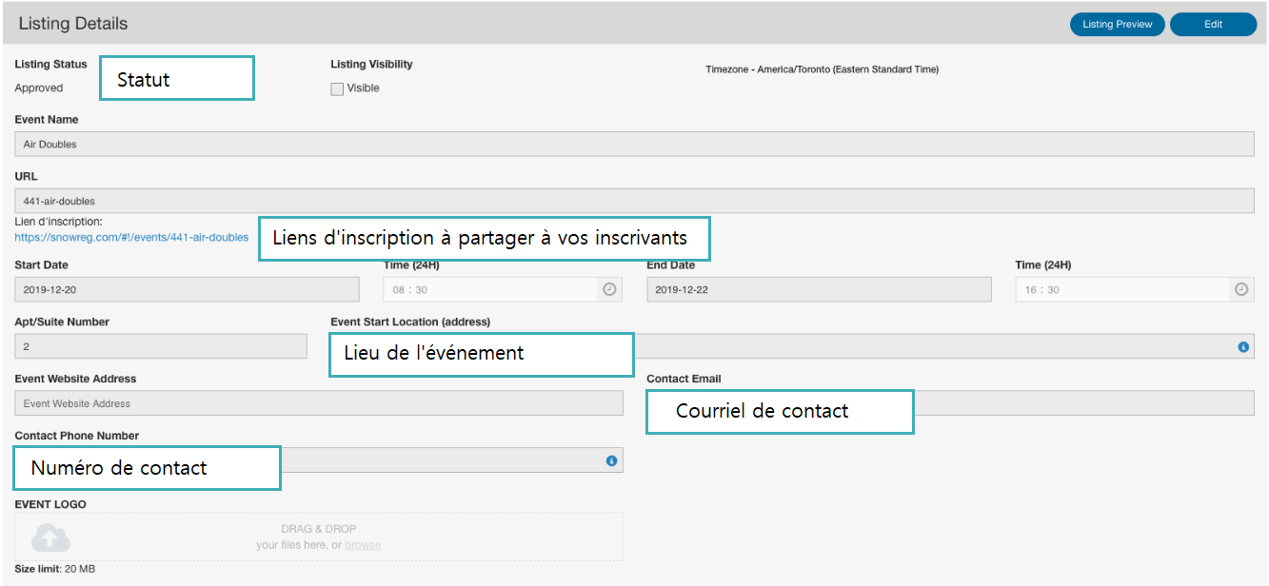The width and height of the screenshot is (1269, 586).
Task: Open the Listing Preview
Action: [x=1117, y=24]
